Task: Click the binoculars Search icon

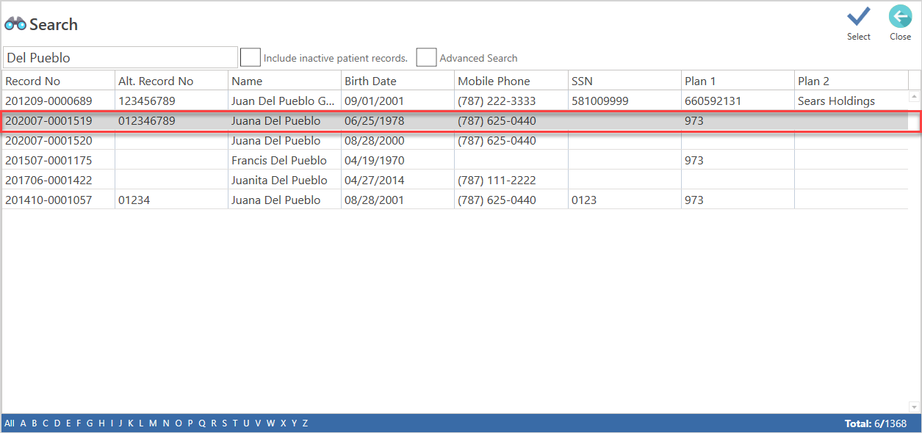Action: 15,24
